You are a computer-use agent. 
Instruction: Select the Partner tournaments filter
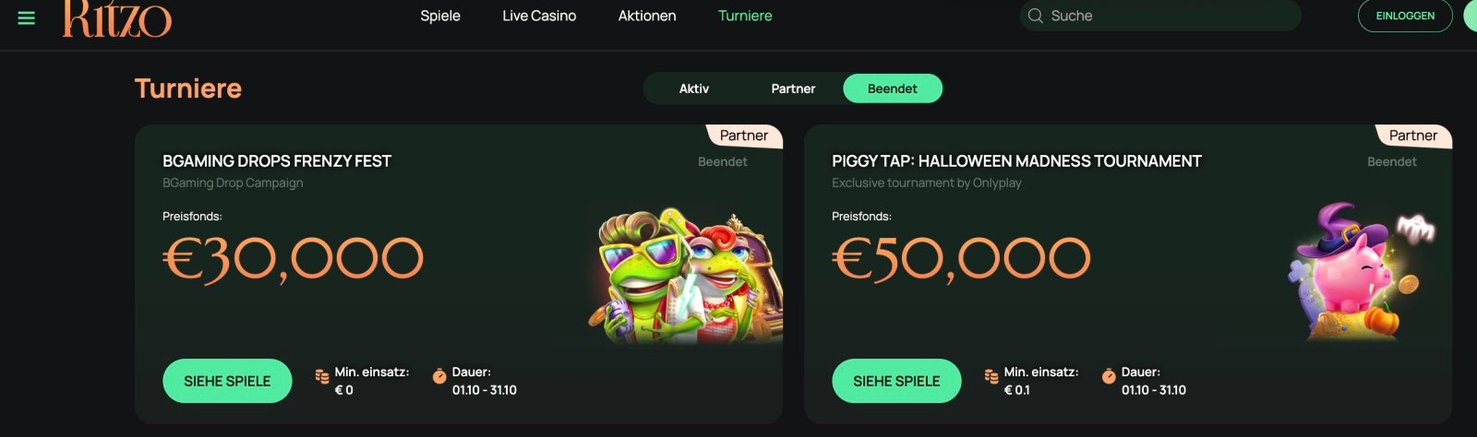[x=793, y=89]
